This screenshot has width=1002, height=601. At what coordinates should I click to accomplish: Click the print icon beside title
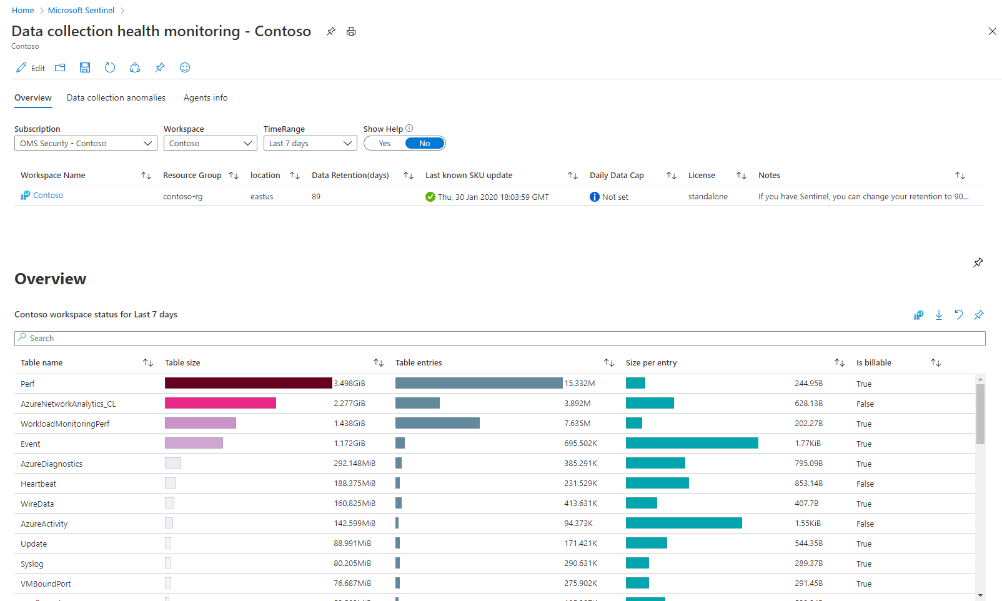click(351, 31)
